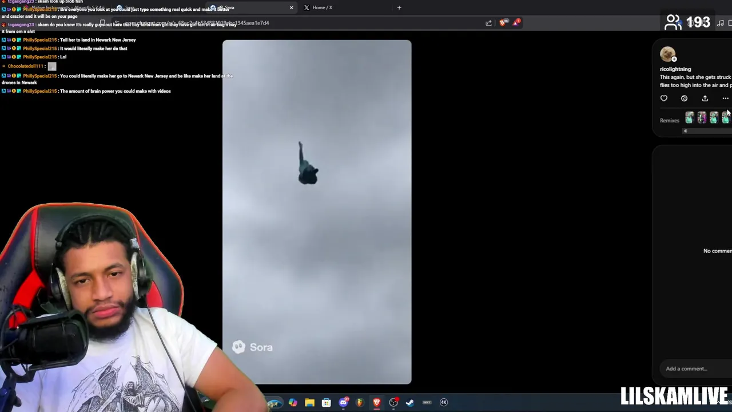Open Copilot from the taskbar
732x412 pixels.
(x=293, y=402)
